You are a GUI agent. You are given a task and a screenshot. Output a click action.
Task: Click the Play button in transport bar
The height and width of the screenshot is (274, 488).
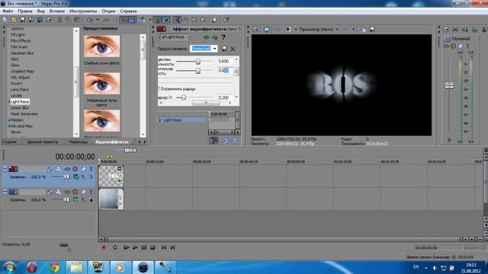tap(135, 247)
